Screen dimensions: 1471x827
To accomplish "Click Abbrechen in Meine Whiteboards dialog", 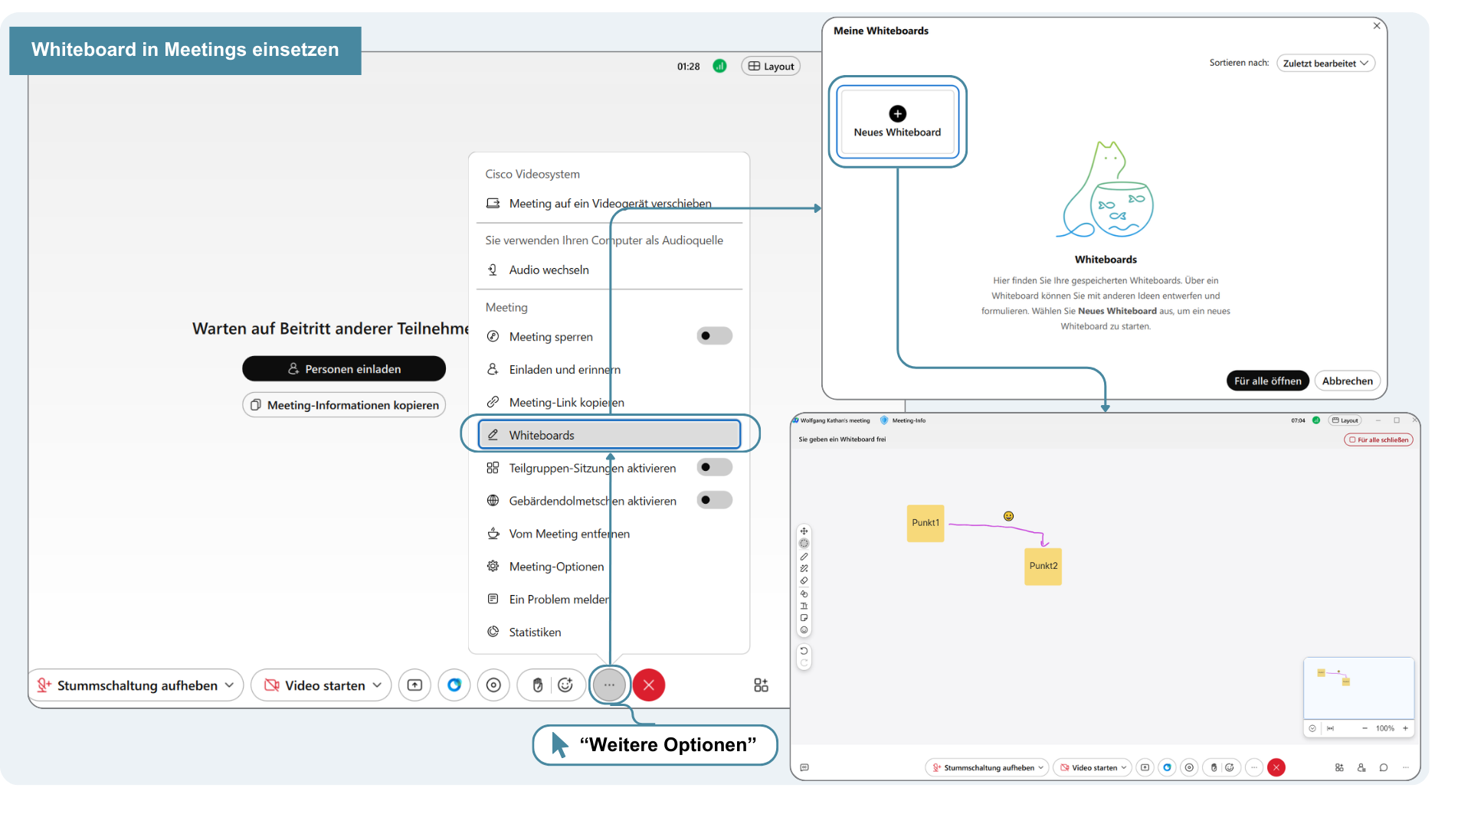I will pyautogui.click(x=1347, y=381).
